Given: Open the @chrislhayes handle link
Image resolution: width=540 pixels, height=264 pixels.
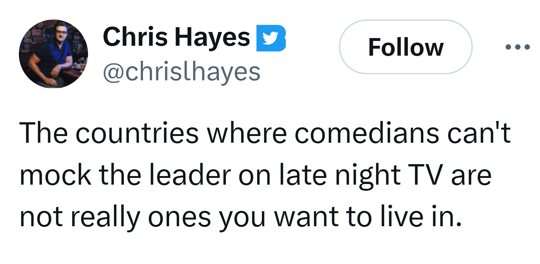Looking at the screenshot, I should [x=181, y=72].
